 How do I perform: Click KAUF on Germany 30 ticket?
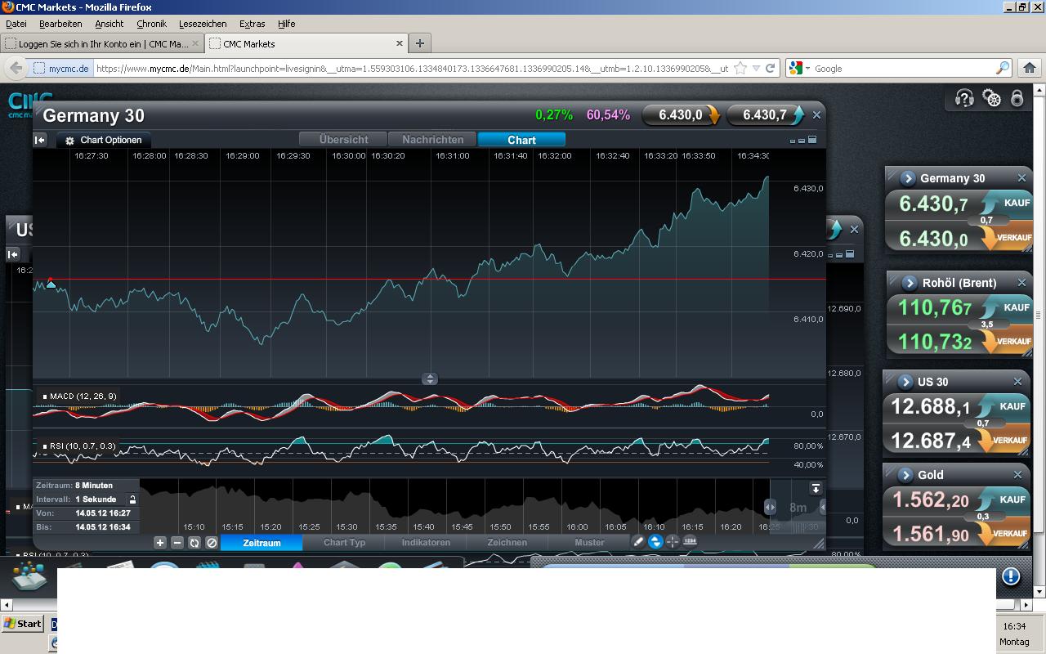1006,203
